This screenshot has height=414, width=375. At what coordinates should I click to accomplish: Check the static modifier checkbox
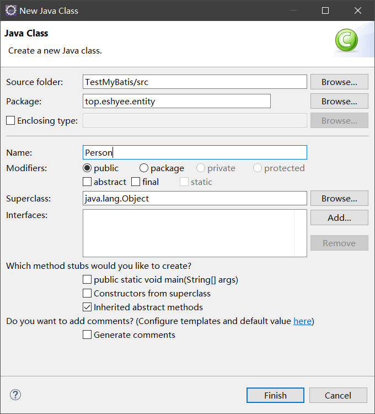(x=184, y=182)
